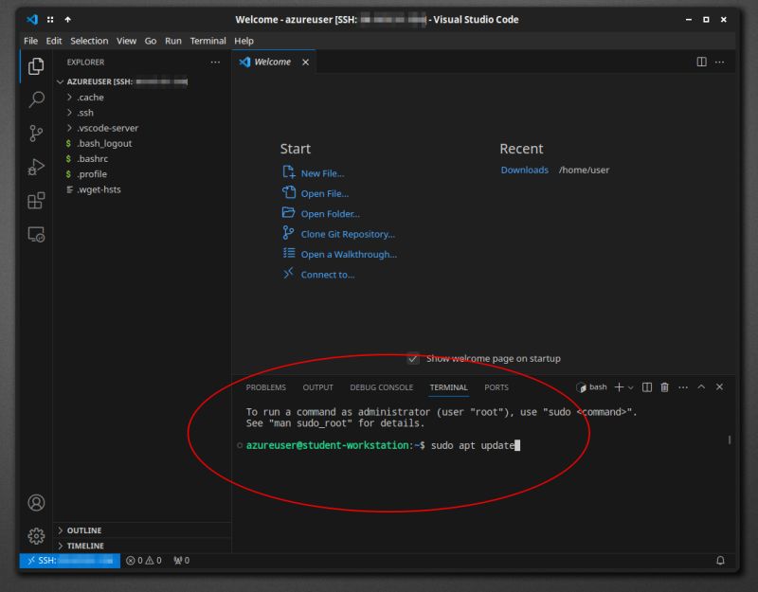Screen dimensions: 758x592
Task: Open the Help menu
Action: point(244,41)
